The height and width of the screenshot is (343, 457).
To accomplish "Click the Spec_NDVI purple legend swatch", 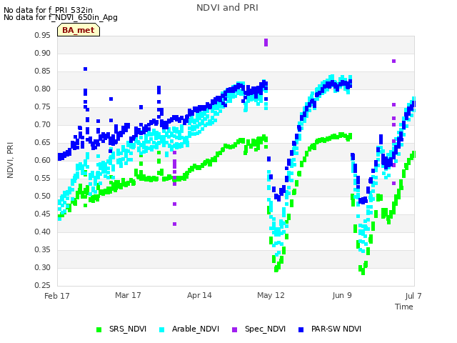I will click(235, 329).
